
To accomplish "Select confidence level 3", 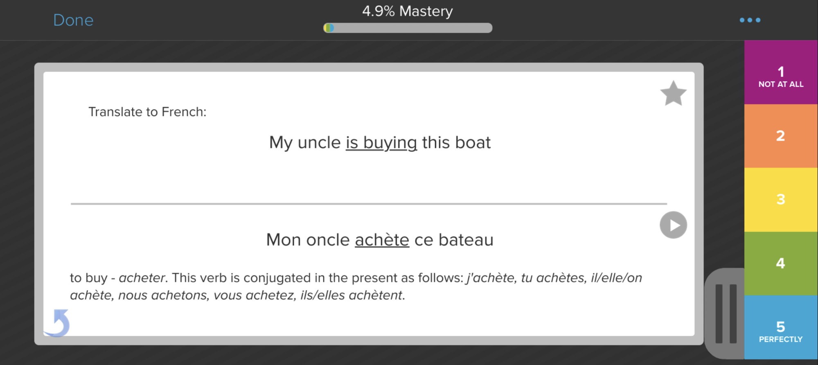I will point(780,200).
